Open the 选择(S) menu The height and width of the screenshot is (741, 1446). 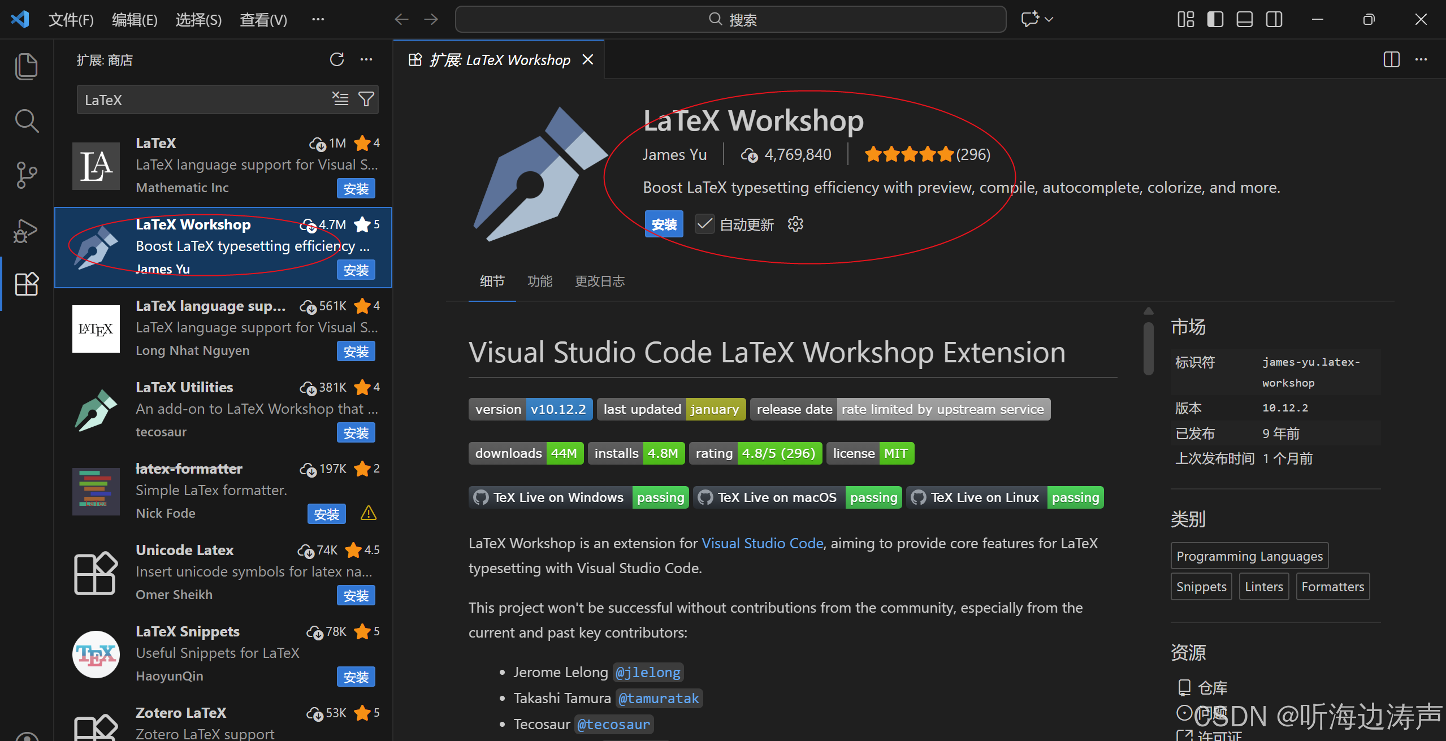tap(198, 20)
